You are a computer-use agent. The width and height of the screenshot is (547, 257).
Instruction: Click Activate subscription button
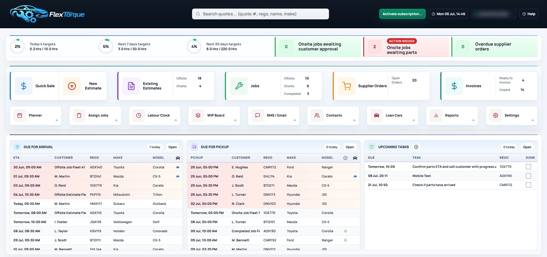click(402, 14)
